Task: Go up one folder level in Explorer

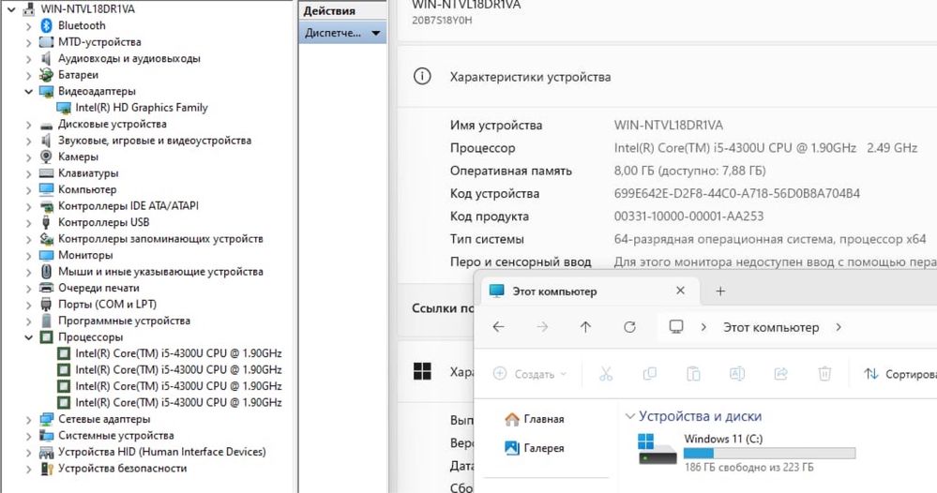Action: point(585,327)
